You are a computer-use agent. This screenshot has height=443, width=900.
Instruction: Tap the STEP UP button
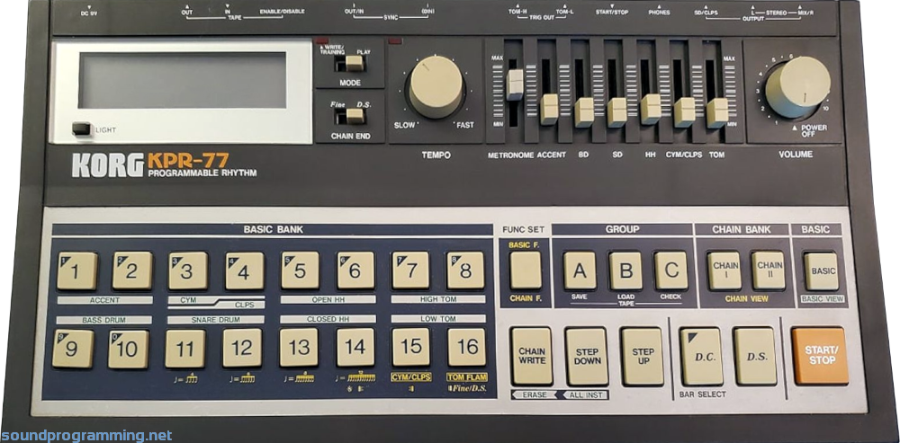click(643, 356)
